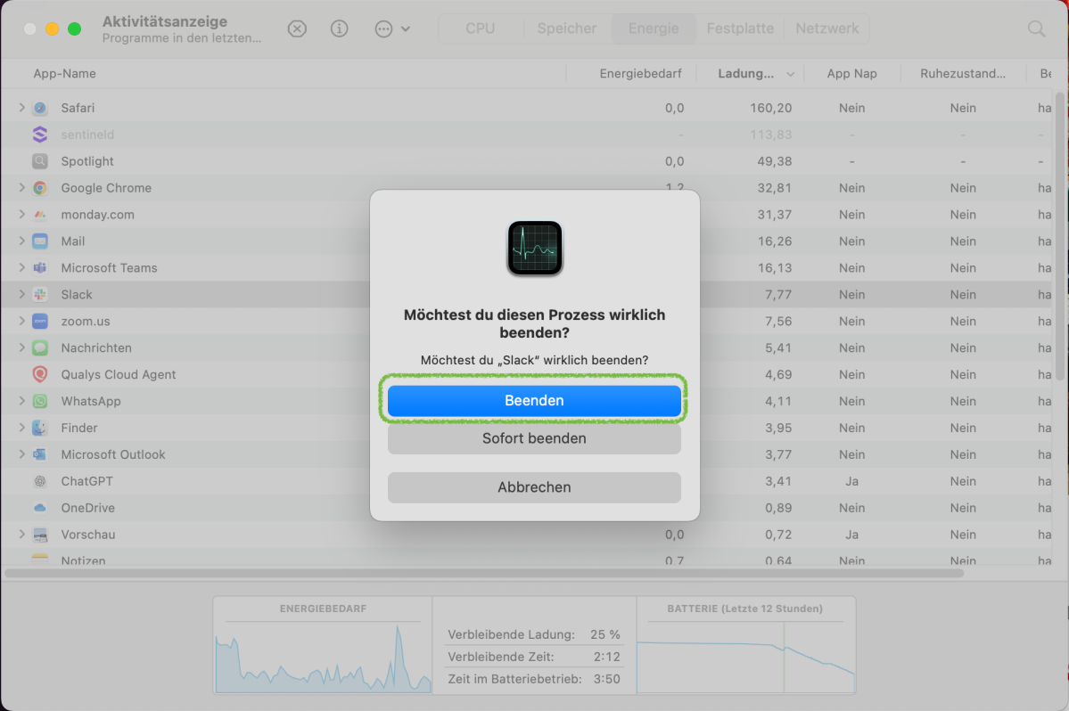Click Abbrechen to cancel the dialog
Image resolution: width=1069 pixels, height=711 pixels.
point(535,487)
